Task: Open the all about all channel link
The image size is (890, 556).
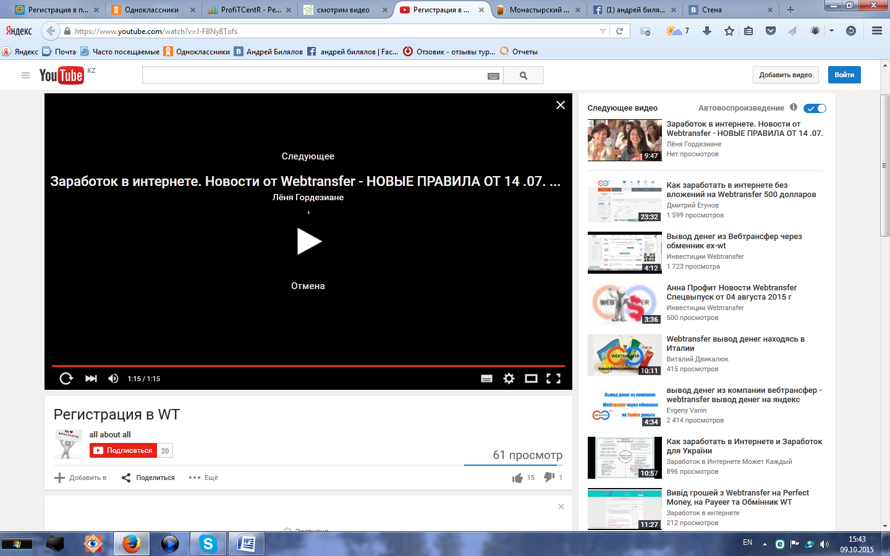Action: pyautogui.click(x=110, y=434)
